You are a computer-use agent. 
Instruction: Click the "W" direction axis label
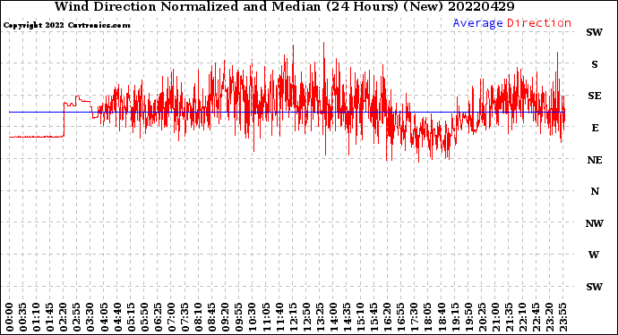point(594,255)
